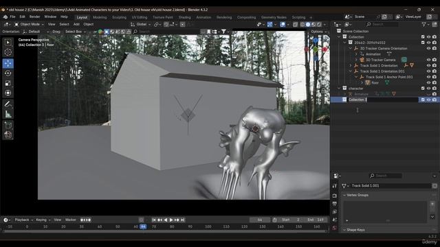The height and width of the screenshot is (247, 440).
Task: Activate the Transform tool
Action: [8, 93]
